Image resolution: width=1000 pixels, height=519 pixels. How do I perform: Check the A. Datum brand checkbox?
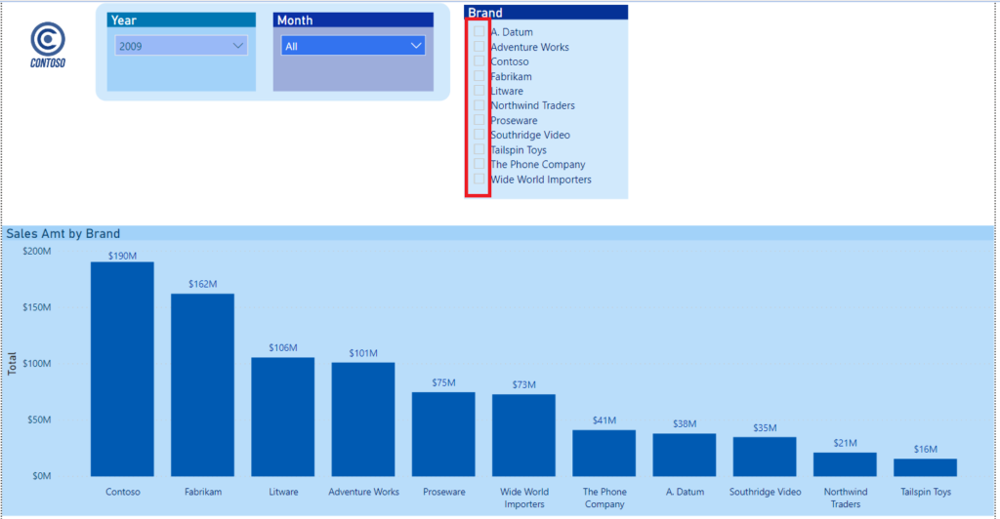point(479,31)
